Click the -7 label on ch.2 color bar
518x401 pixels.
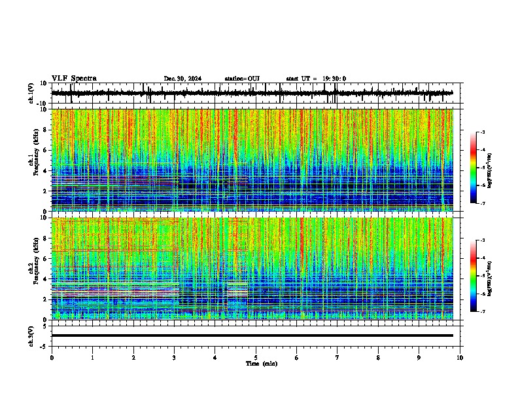click(x=483, y=312)
